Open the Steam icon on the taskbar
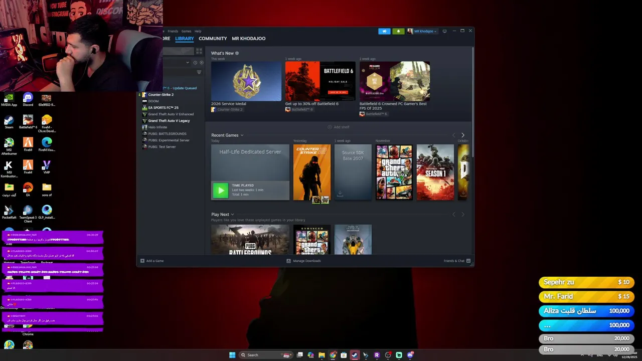This screenshot has width=642, height=361. coord(355,355)
